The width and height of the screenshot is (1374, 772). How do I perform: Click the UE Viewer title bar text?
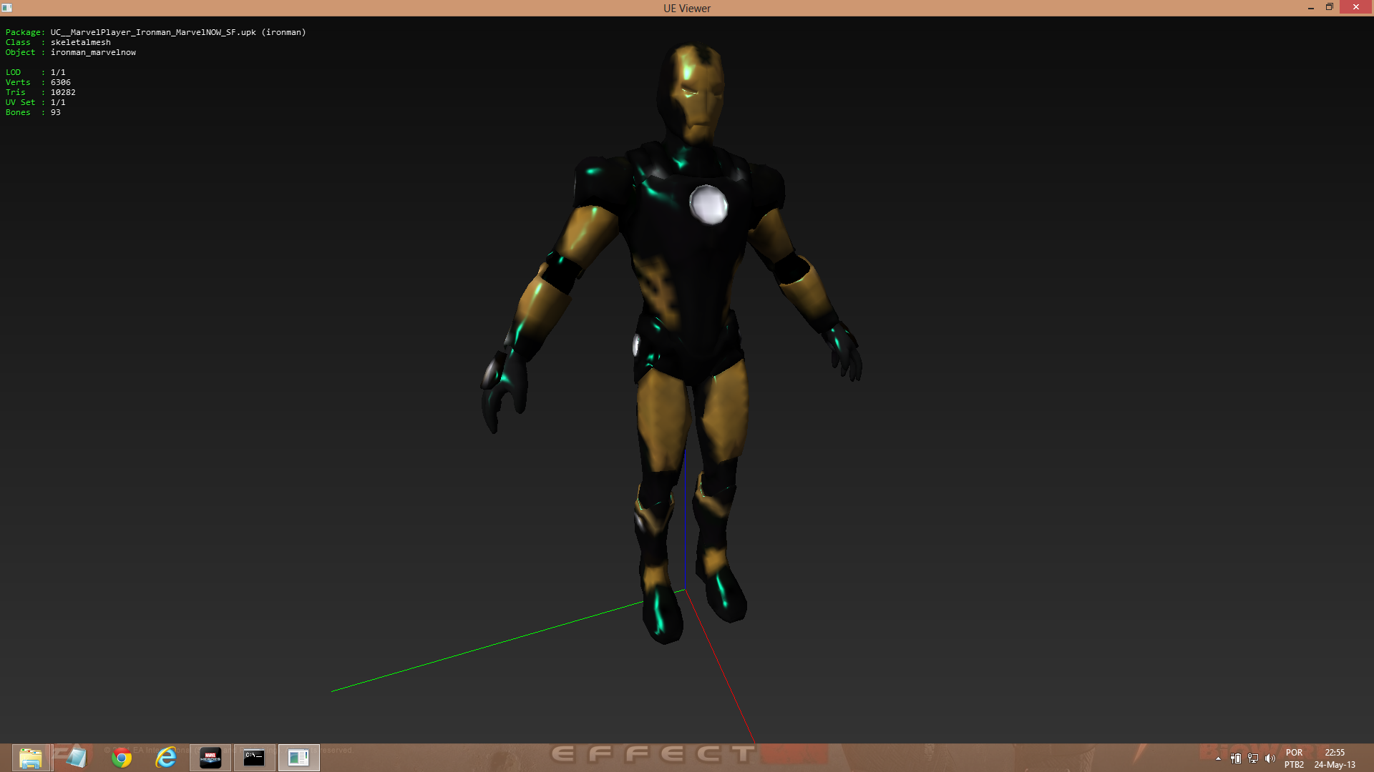tap(687, 9)
